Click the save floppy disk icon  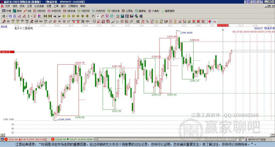(x=132, y=16)
